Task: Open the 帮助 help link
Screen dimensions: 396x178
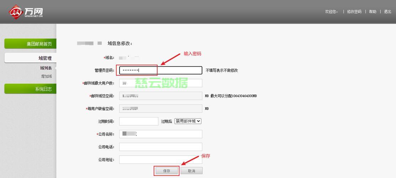Action: 373,12
